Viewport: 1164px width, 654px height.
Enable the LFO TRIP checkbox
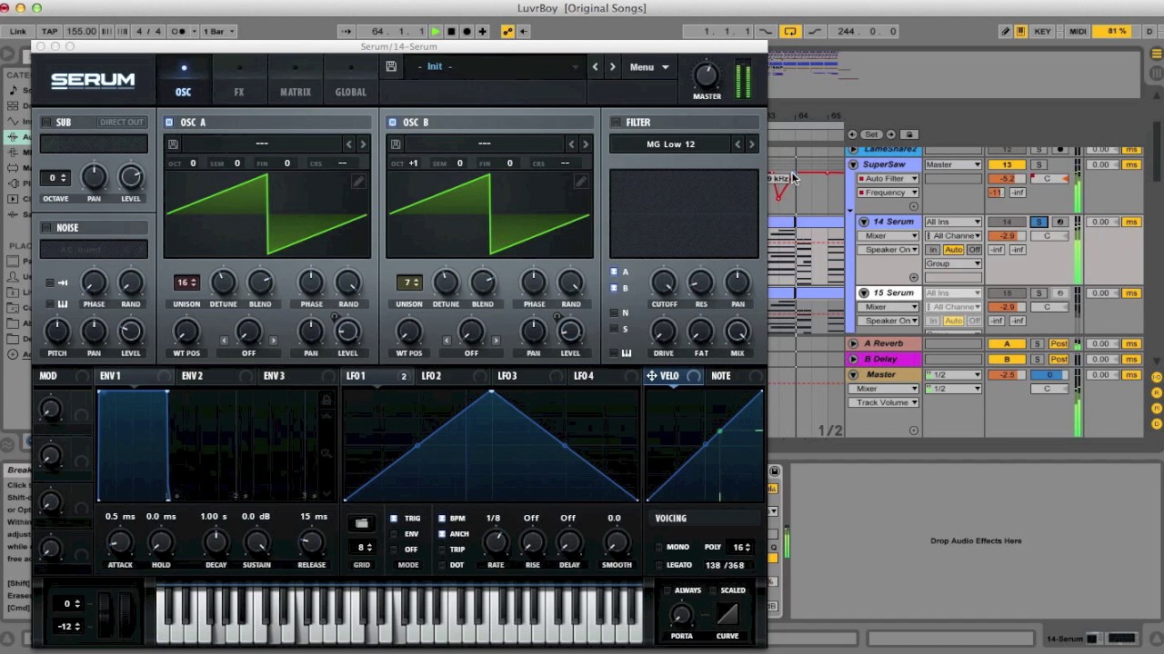pos(443,550)
